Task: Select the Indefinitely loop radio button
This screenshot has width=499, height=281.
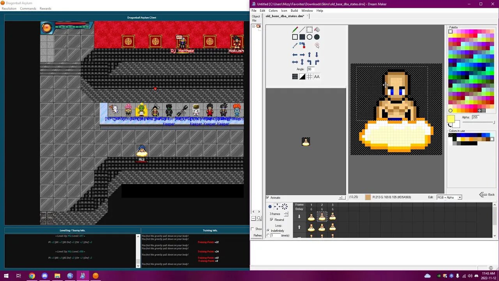Action: click(268, 231)
